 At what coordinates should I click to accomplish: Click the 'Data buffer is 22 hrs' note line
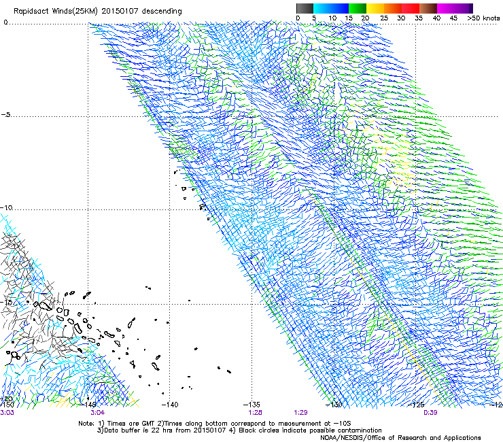[239, 430]
